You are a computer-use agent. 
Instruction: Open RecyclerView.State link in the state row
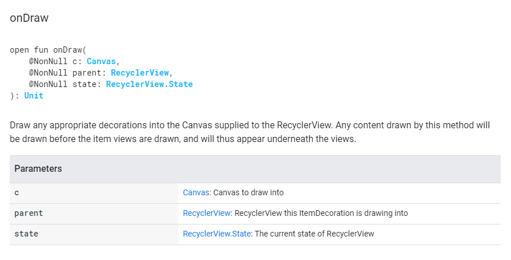pyautogui.click(x=217, y=234)
